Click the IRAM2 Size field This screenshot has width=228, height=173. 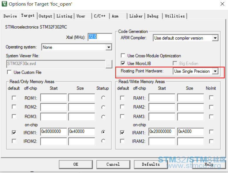[x=191, y=141]
